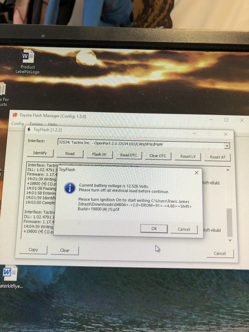Open the Config menu in Toyota Flash Manager
This screenshot has width=249, height=332.
click(17, 123)
